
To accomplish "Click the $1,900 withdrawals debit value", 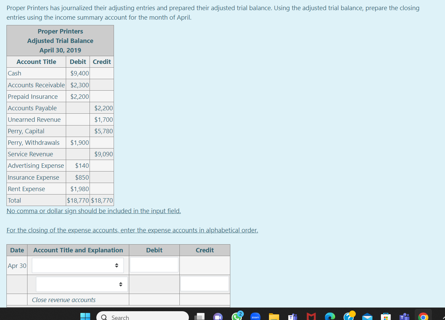I will coord(79,142).
